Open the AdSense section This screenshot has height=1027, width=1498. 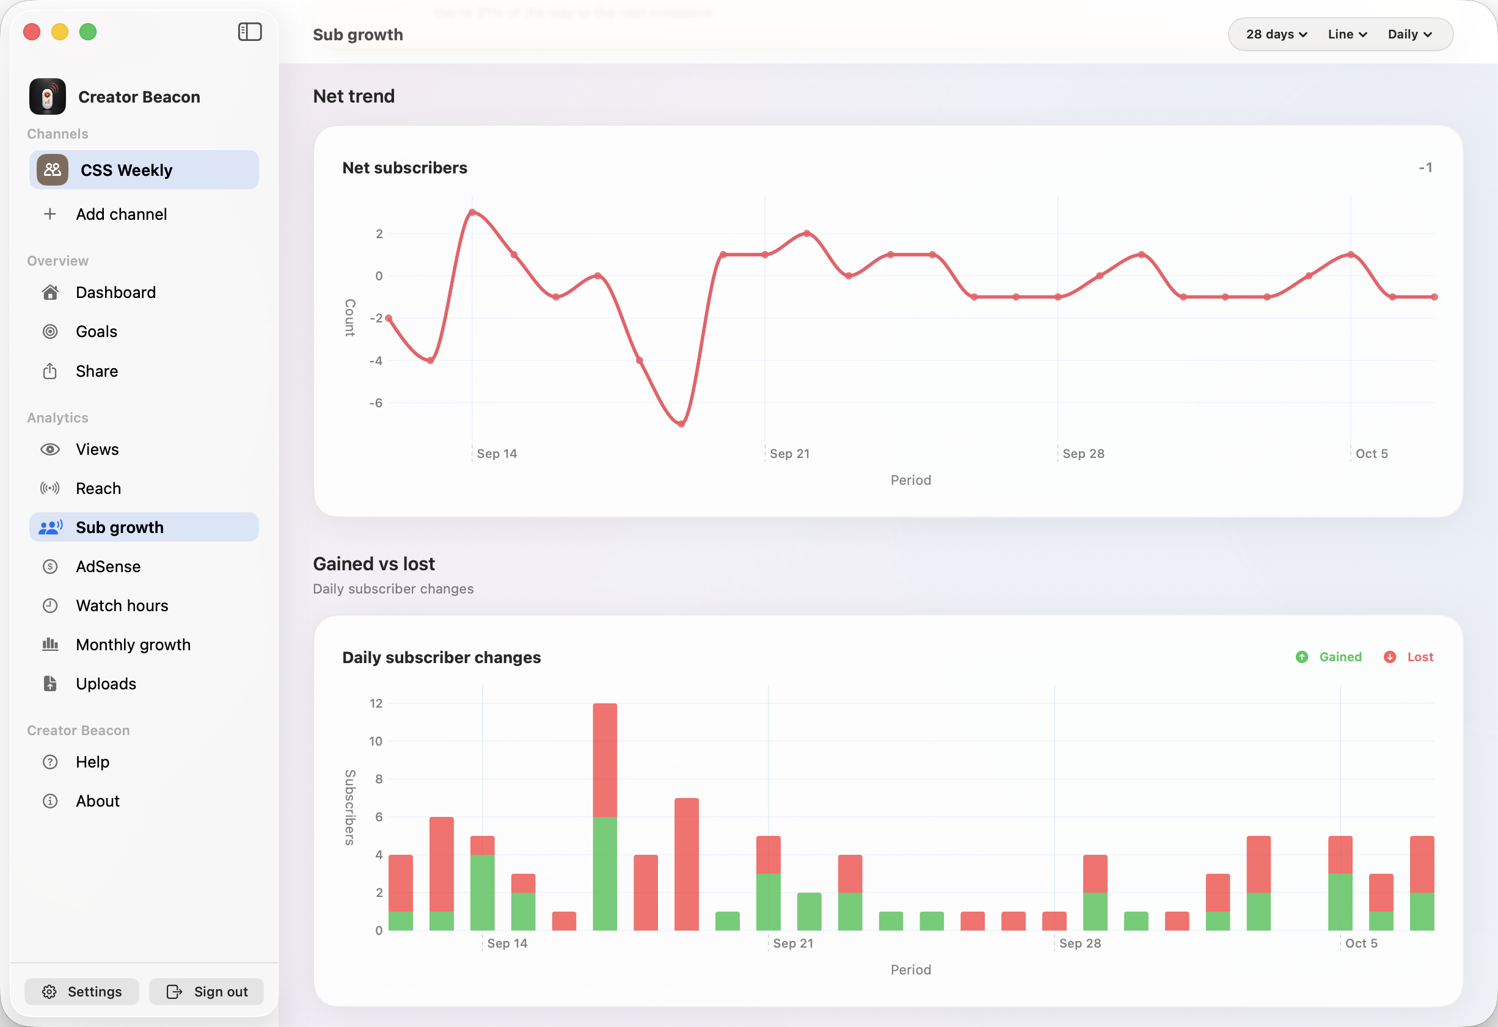click(144, 567)
